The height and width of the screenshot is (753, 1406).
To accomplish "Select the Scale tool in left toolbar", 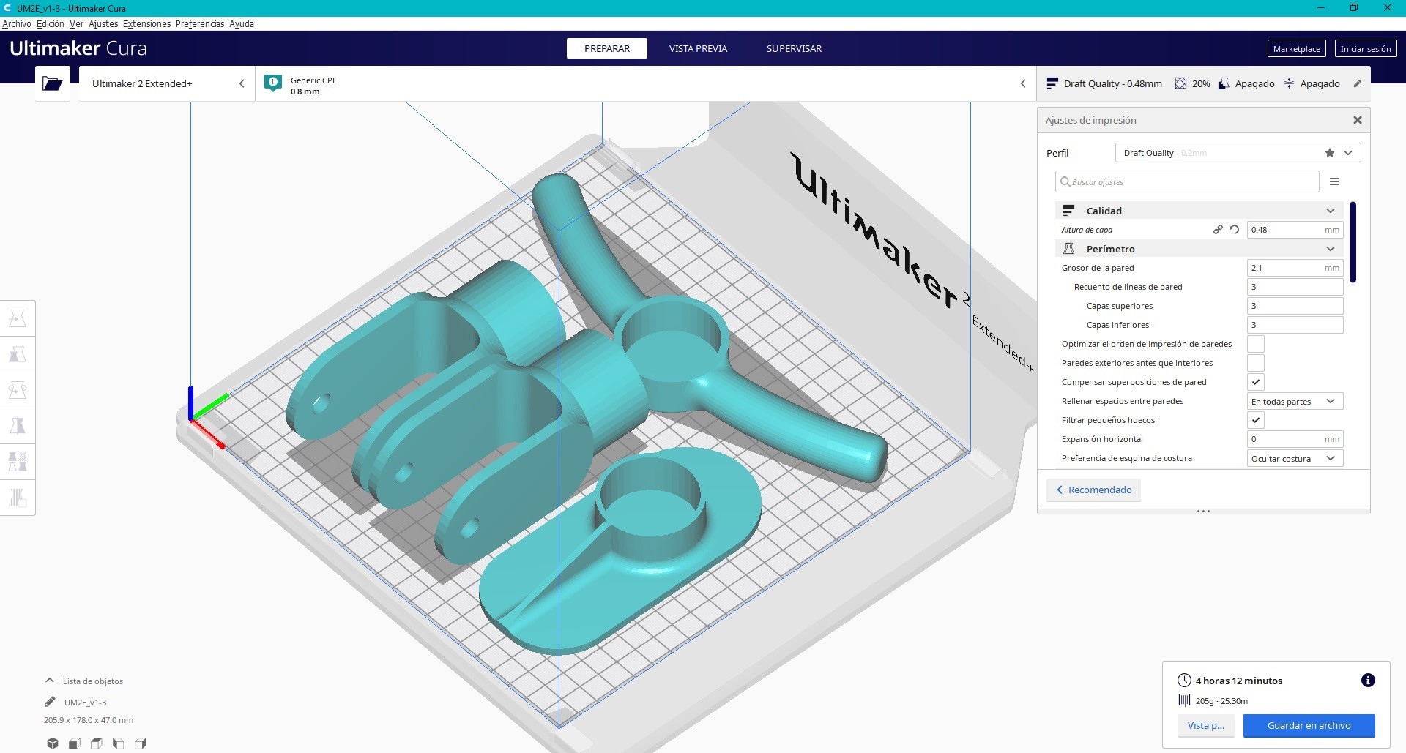I will pos(18,354).
